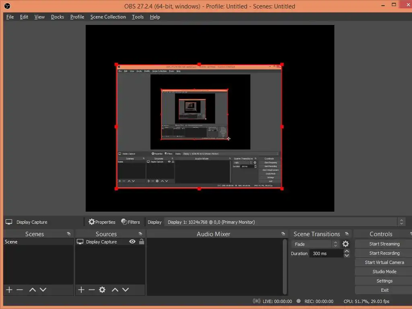Minimize the OBS window

(x=383, y=5)
